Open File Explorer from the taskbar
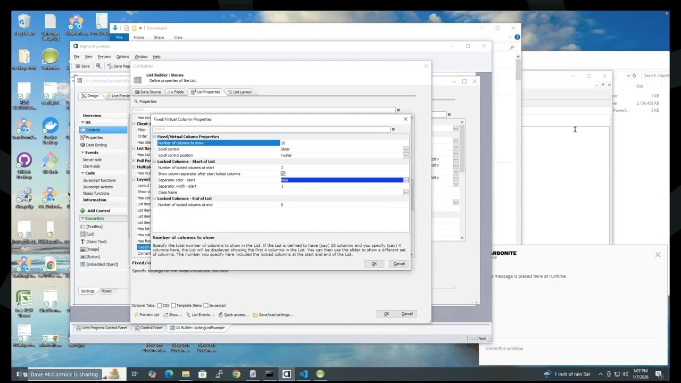The height and width of the screenshot is (383, 681). tap(186, 374)
